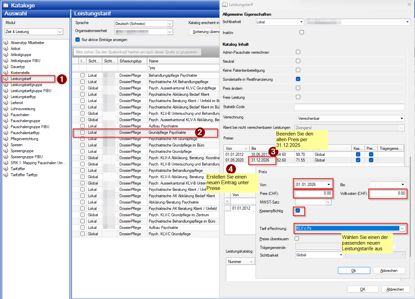Enable the Inaktiv checkbox

coord(302,32)
